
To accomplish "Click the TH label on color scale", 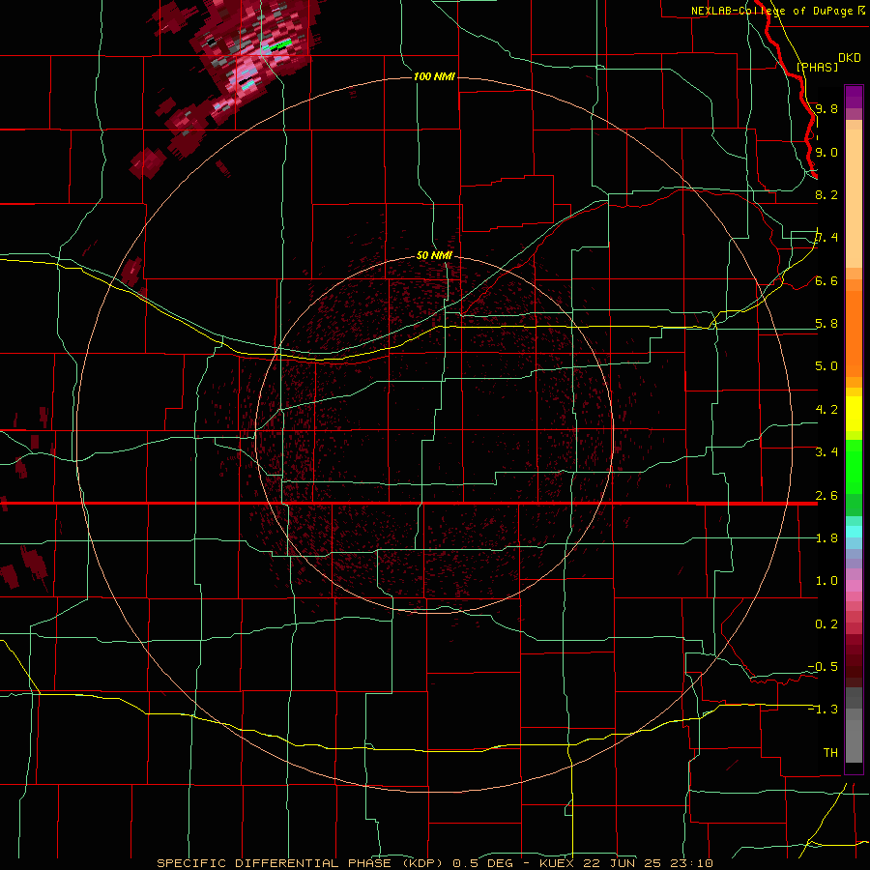I will 830,753.
